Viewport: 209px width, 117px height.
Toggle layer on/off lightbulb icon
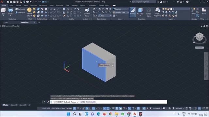(163, 9)
